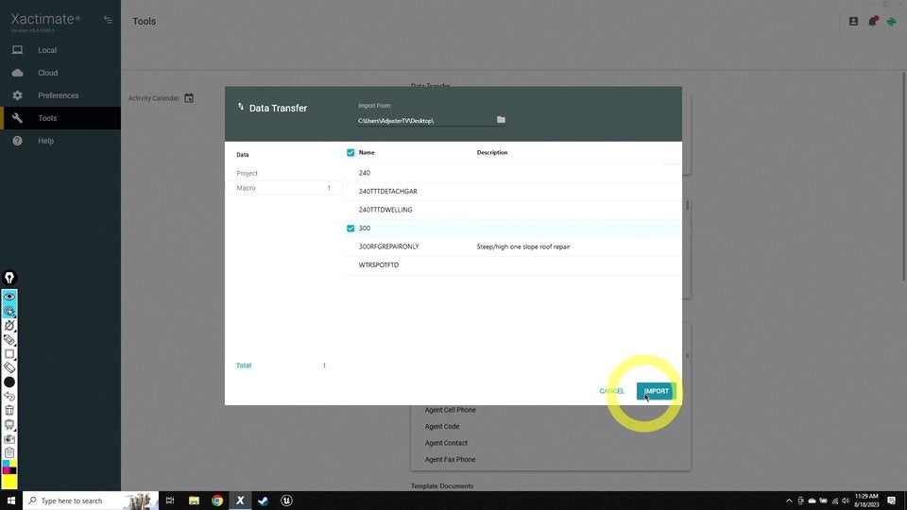Cancel the Data Transfer dialog
The image size is (907, 510).
tap(611, 391)
